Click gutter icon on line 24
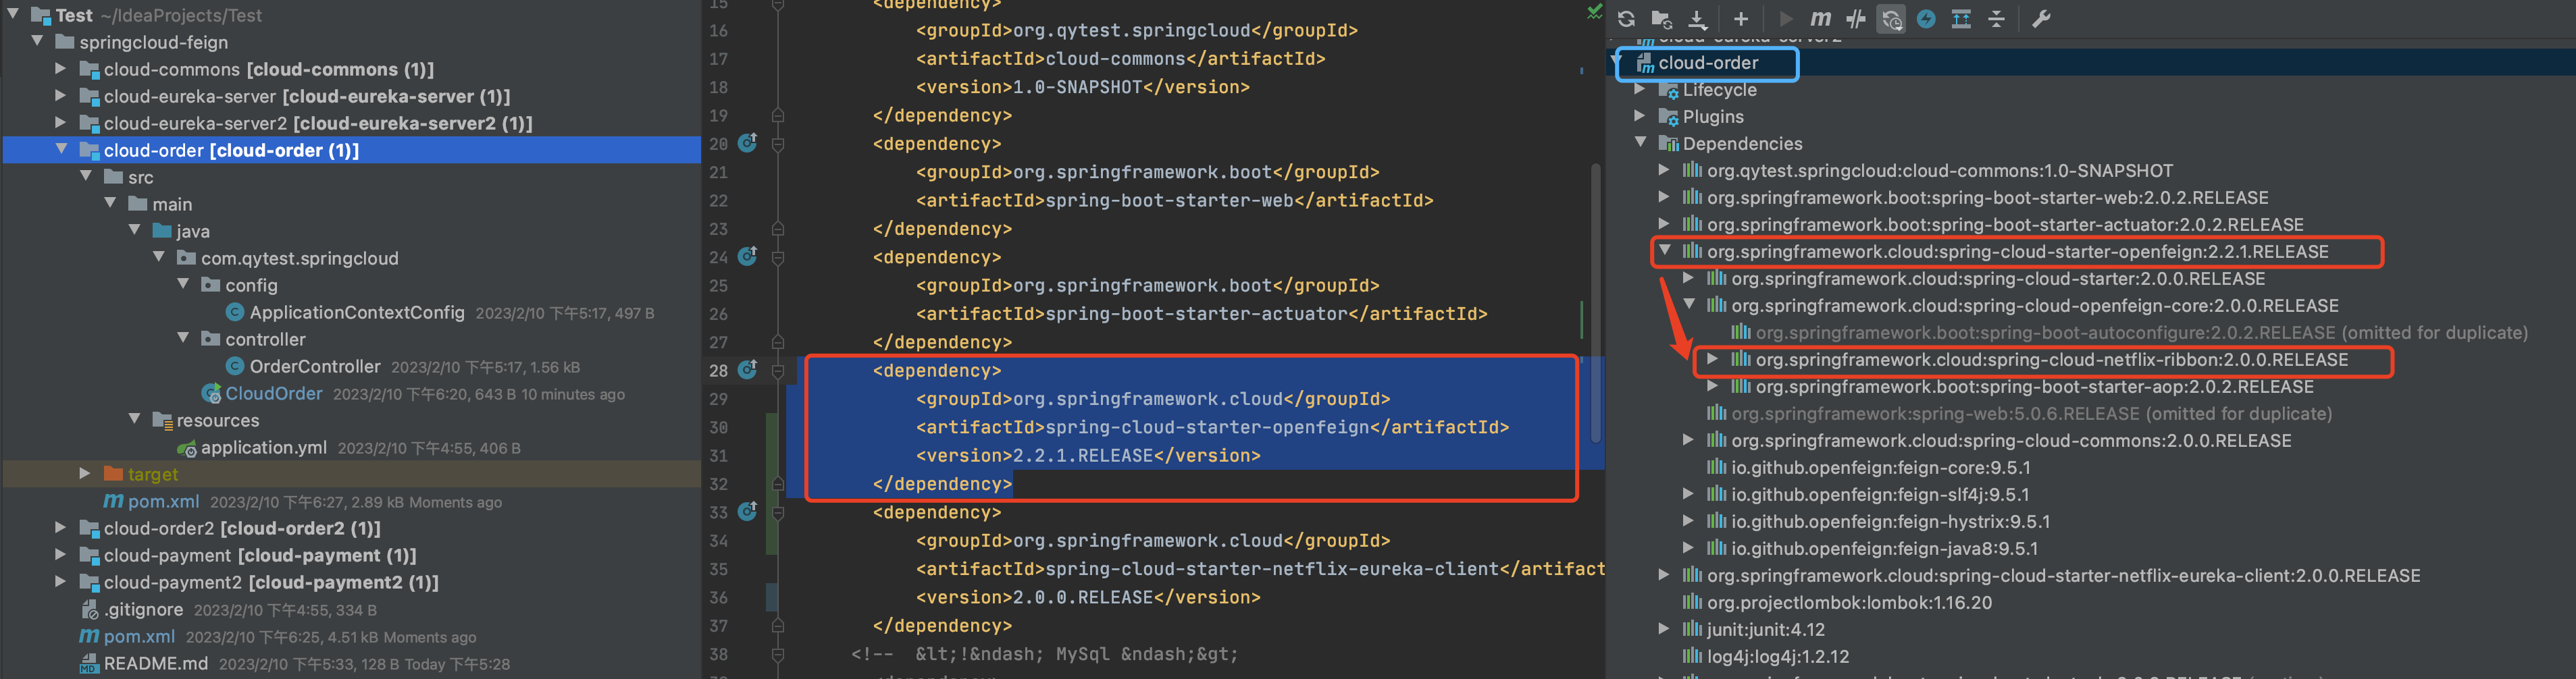 (747, 256)
